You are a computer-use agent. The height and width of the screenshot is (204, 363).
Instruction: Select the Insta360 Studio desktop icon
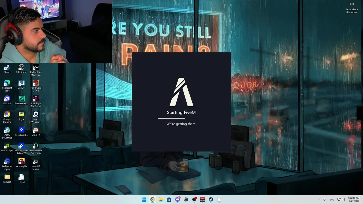point(36,164)
